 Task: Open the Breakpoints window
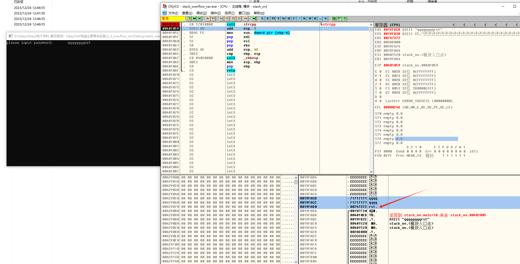pyautogui.click(x=310, y=18)
